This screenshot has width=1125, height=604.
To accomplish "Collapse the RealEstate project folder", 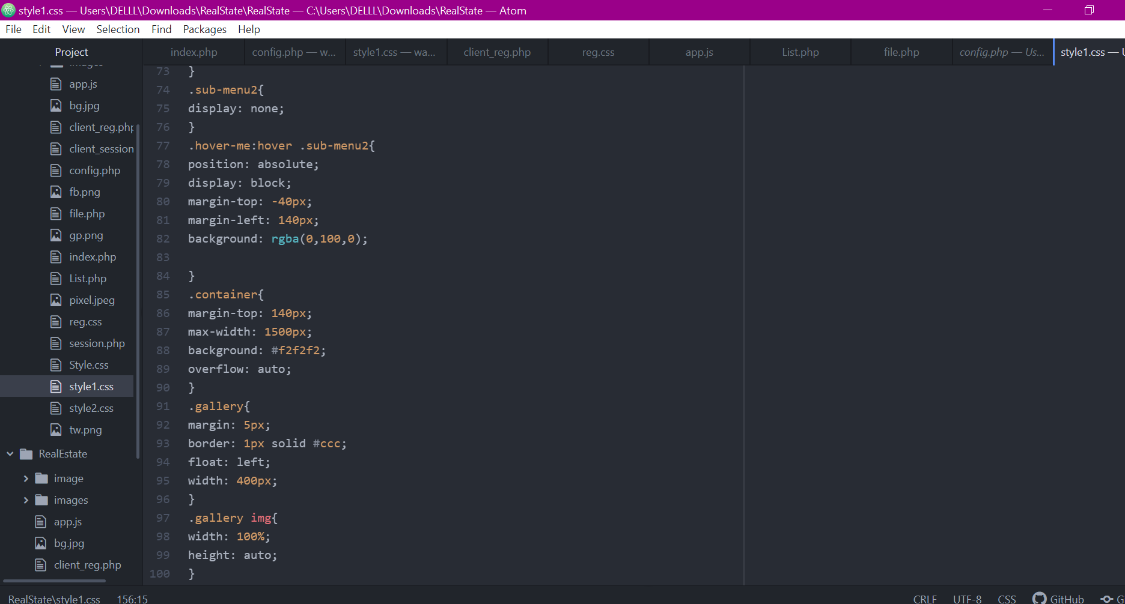I will point(10,454).
